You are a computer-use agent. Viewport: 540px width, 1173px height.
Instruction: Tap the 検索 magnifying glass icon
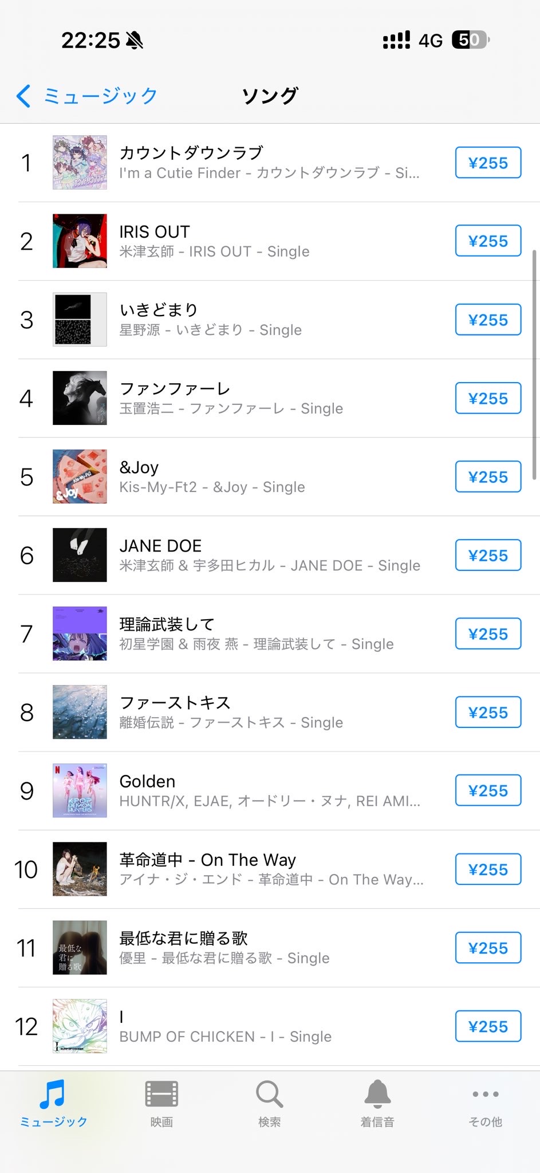click(269, 1095)
